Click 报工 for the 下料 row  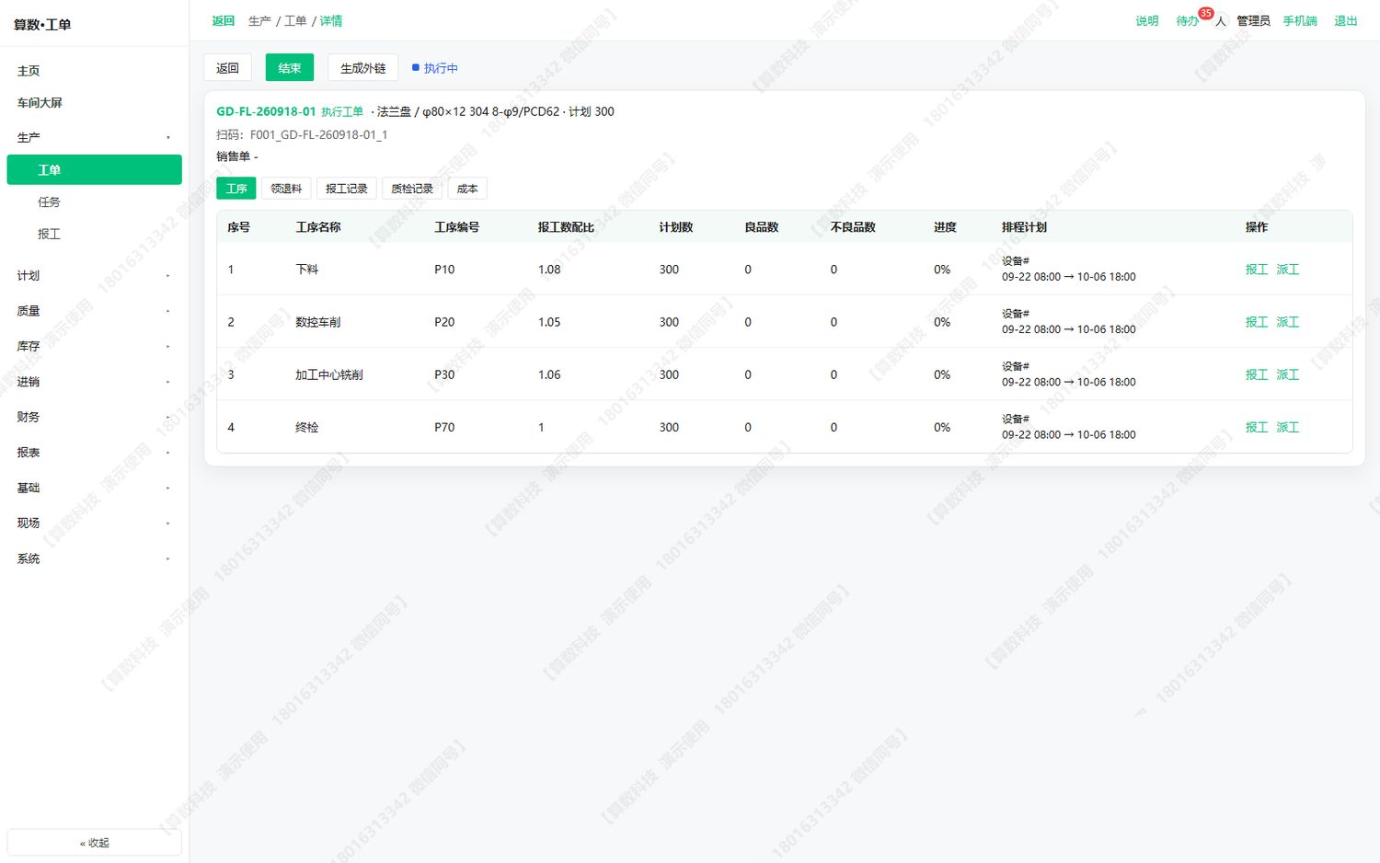tap(1257, 270)
